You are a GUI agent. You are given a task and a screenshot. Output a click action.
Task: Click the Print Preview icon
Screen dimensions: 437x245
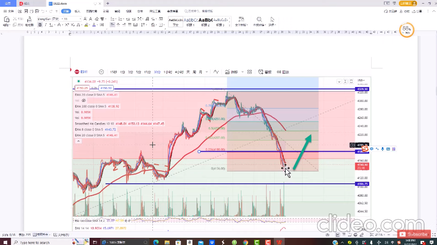click(37, 11)
